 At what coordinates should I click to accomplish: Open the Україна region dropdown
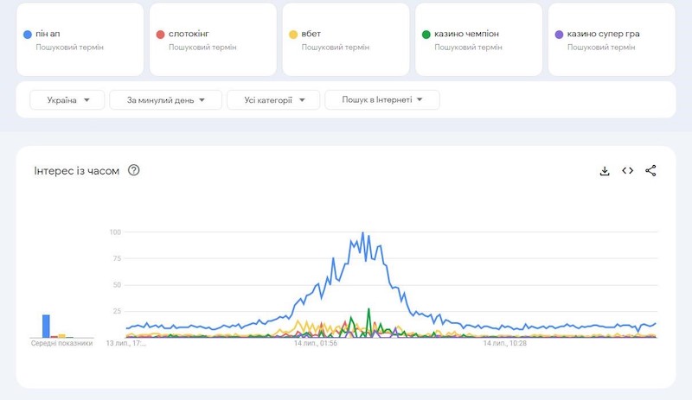tap(67, 100)
